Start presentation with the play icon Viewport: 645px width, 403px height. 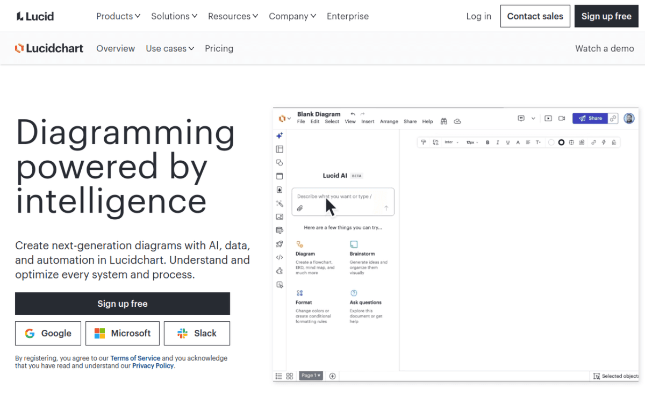(548, 118)
